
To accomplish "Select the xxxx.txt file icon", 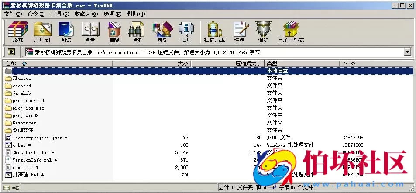I will pyautogui.click(x=8, y=168).
